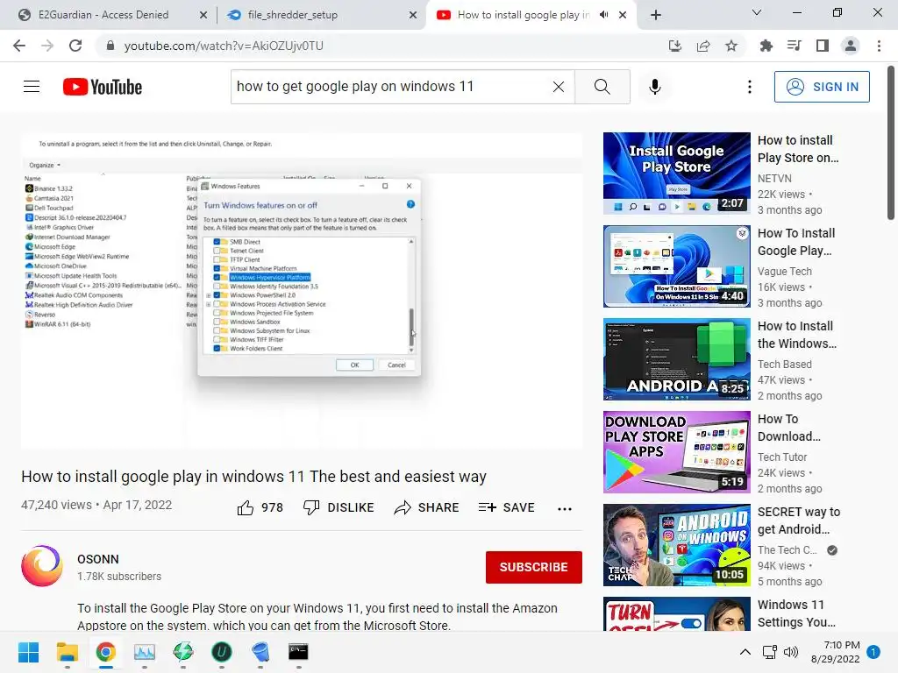Open Install Google Play Store NETVN thumbnail
This screenshot has width=898, height=673.
point(676,173)
